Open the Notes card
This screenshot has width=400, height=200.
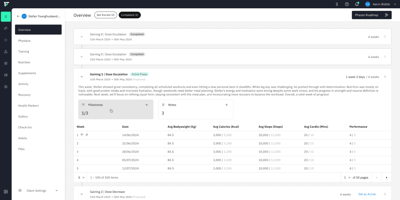point(196,109)
